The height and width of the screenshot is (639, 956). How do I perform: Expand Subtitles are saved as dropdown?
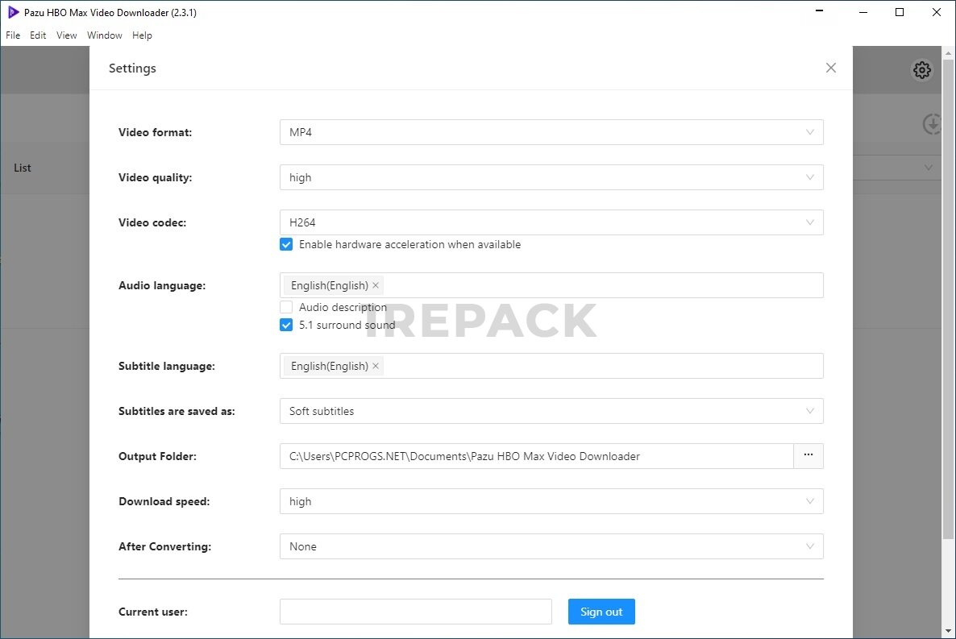551,411
